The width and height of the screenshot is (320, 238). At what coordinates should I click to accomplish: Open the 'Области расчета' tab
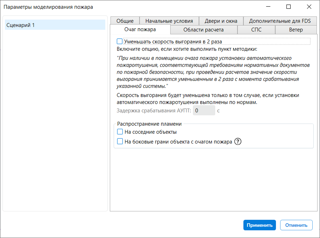pos(204,30)
